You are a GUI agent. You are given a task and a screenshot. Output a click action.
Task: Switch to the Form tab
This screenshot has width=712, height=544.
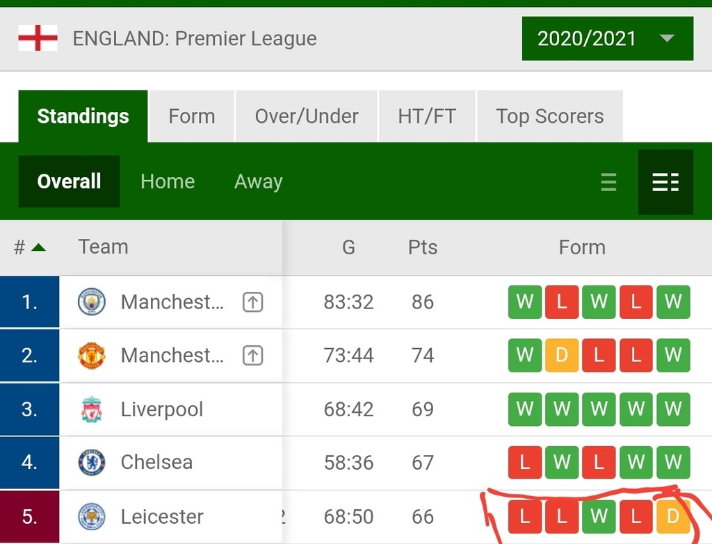point(192,116)
